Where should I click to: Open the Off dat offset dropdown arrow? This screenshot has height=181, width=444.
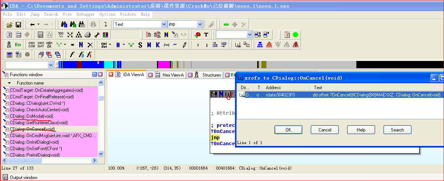tap(110, 45)
